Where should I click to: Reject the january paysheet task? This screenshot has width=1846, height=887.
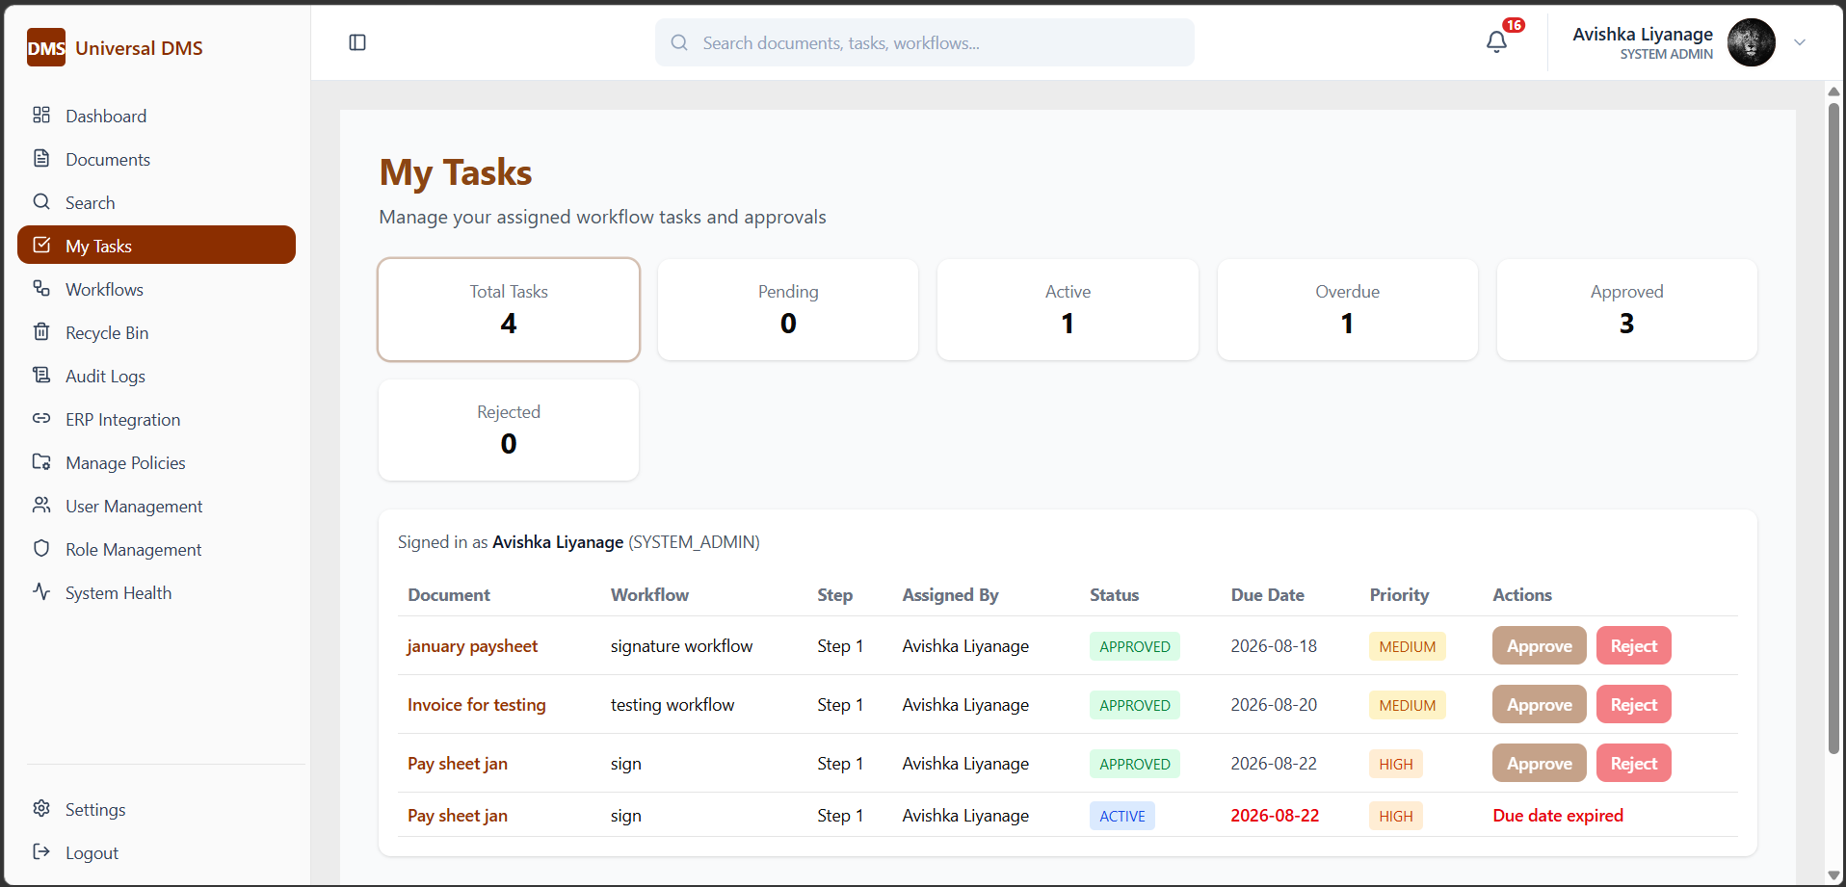tap(1633, 645)
